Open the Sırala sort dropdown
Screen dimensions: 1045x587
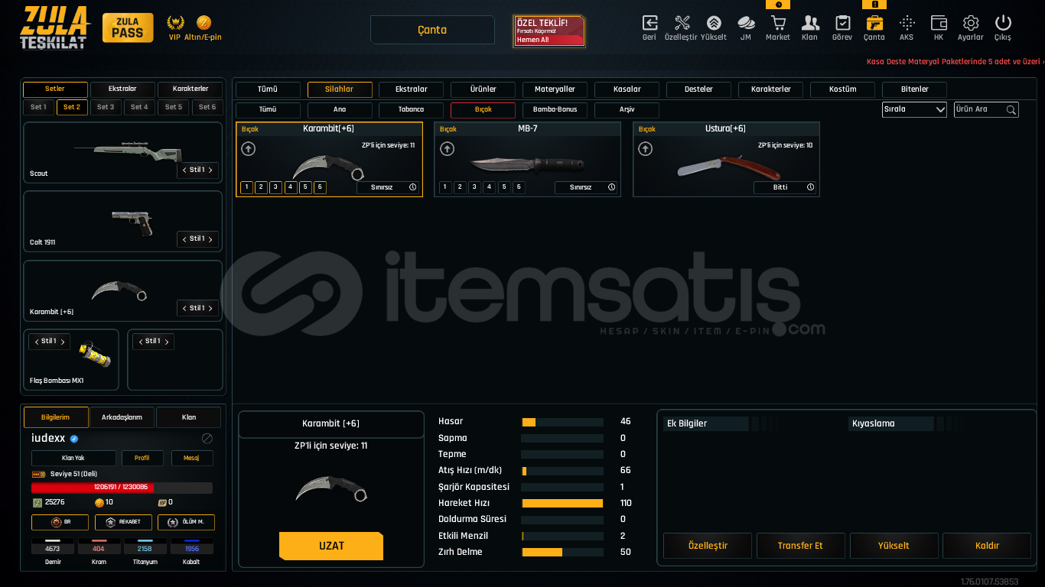click(914, 109)
